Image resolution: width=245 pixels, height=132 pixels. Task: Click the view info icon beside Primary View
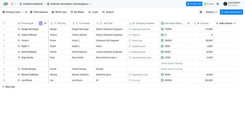(x=26, y=12)
